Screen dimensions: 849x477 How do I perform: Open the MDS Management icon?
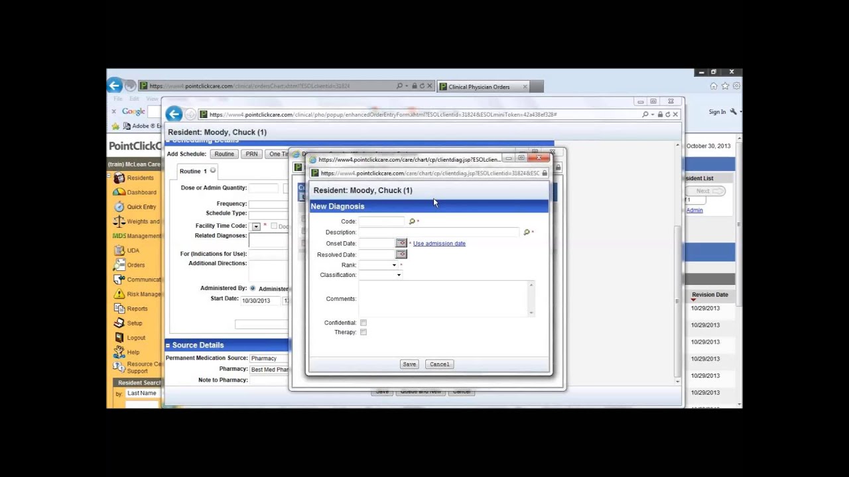(119, 236)
